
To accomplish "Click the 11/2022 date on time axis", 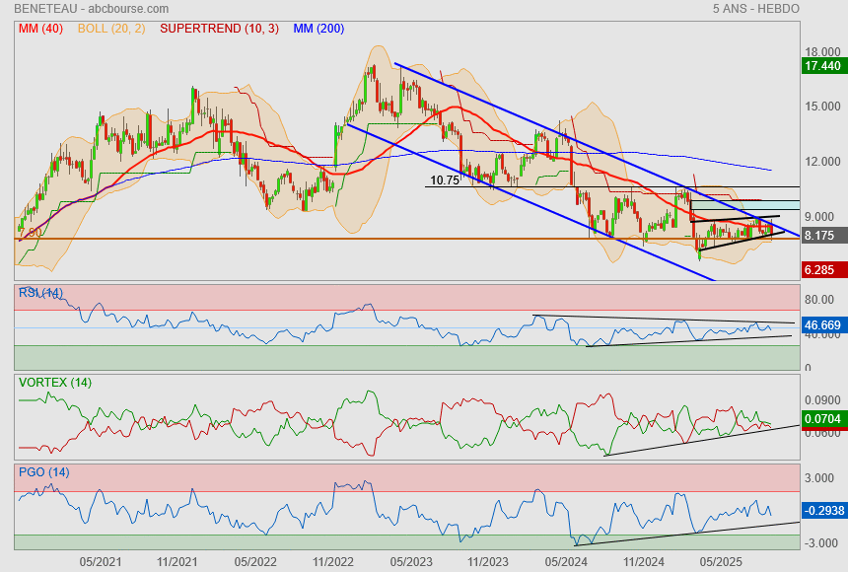I will (x=332, y=562).
